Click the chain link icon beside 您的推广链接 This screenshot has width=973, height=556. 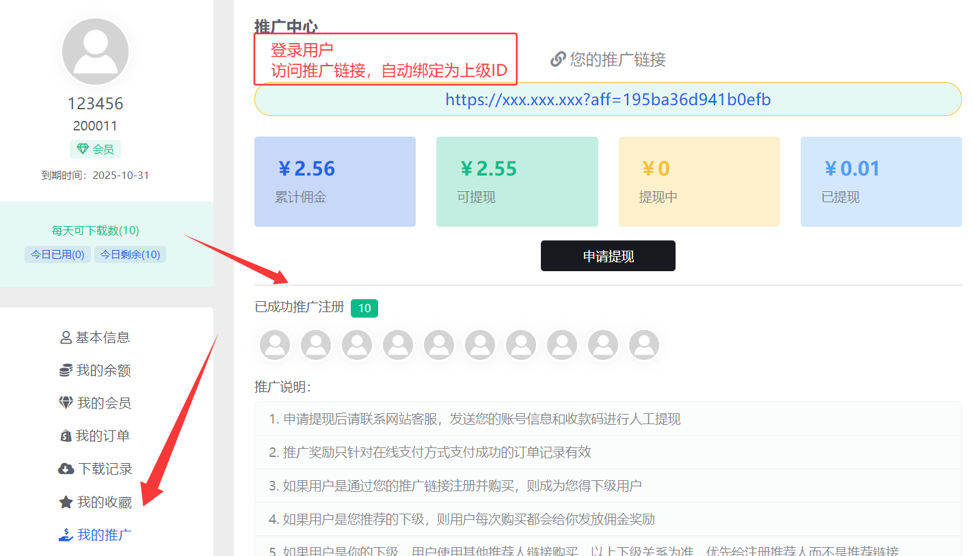pyautogui.click(x=557, y=59)
